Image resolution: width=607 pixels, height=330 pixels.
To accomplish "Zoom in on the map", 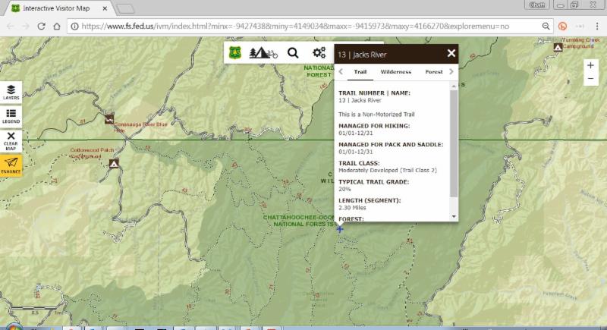I will (x=590, y=65).
